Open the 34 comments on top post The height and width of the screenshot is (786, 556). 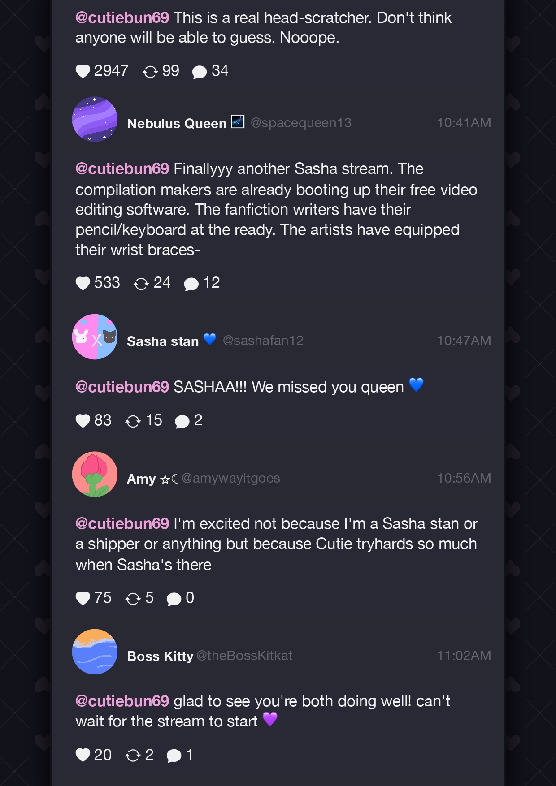tap(200, 72)
